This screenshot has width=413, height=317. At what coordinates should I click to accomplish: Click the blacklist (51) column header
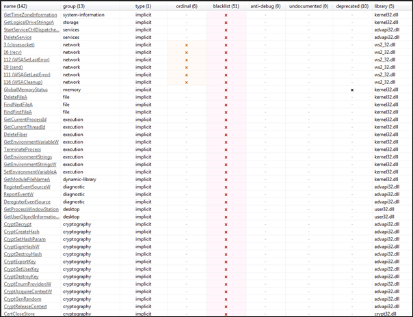226,6
